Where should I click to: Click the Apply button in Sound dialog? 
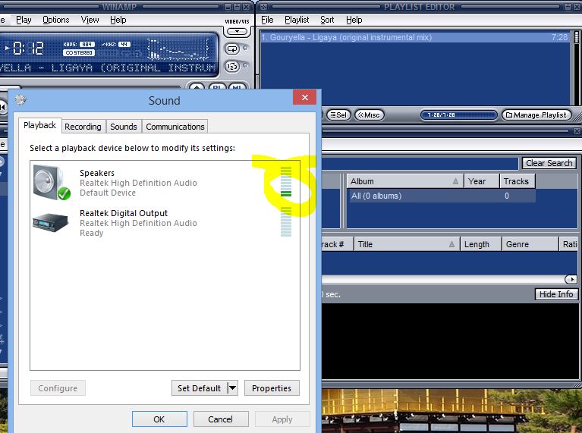click(x=282, y=419)
